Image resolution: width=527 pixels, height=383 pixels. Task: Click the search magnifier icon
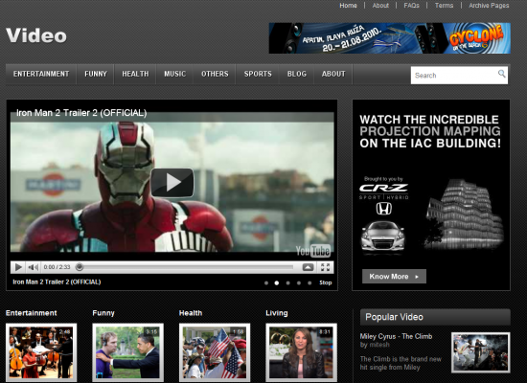[501, 74]
